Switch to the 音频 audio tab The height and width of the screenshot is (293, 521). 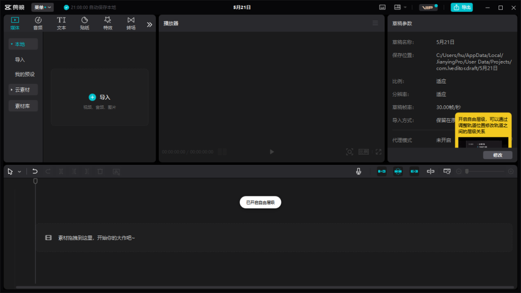tap(38, 23)
